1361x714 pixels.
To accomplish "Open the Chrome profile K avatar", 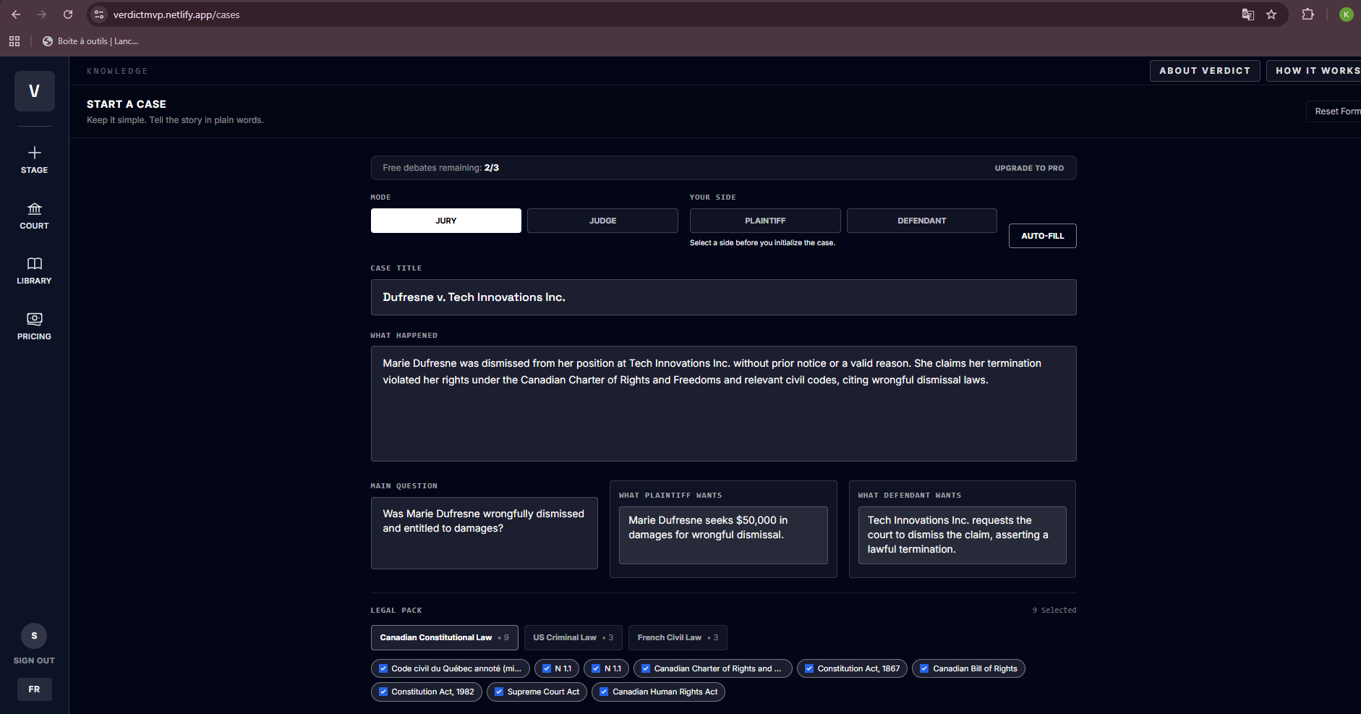I will point(1346,14).
